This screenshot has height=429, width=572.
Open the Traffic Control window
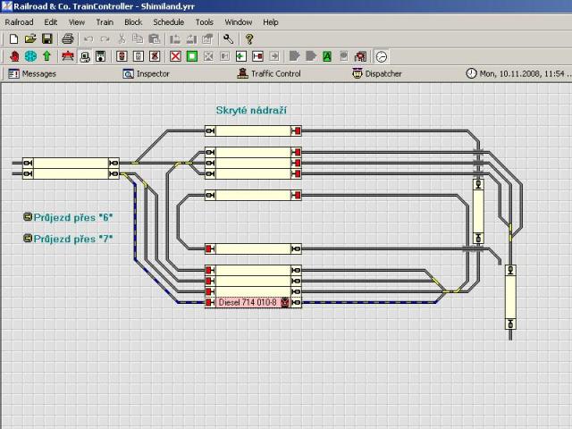click(269, 73)
